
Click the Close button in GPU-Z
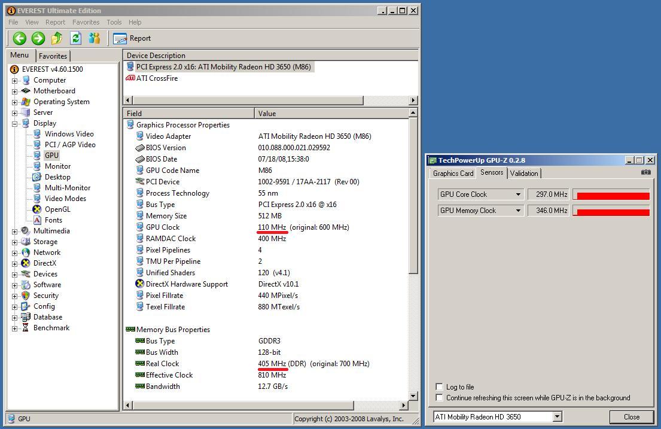point(632,417)
